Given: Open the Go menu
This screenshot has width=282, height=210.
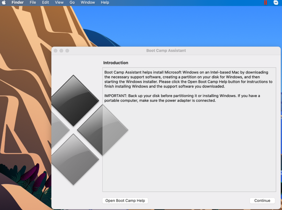Looking at the screenshot, I should point(72,2).
